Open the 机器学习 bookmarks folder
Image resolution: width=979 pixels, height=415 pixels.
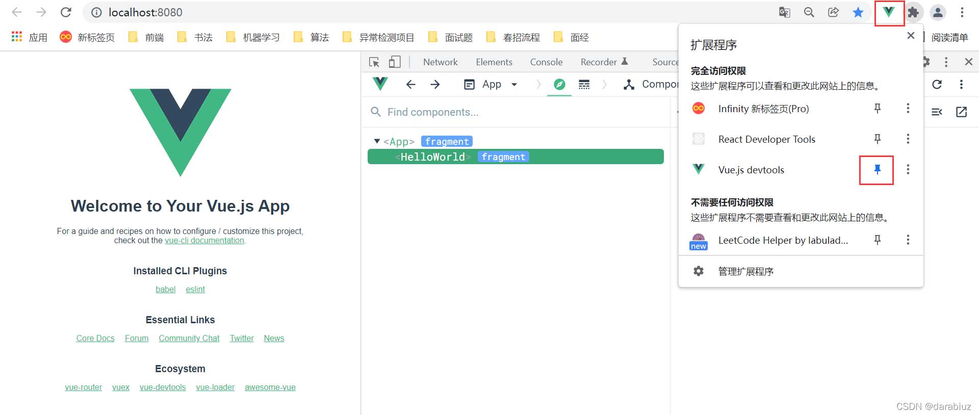(253, 37)
